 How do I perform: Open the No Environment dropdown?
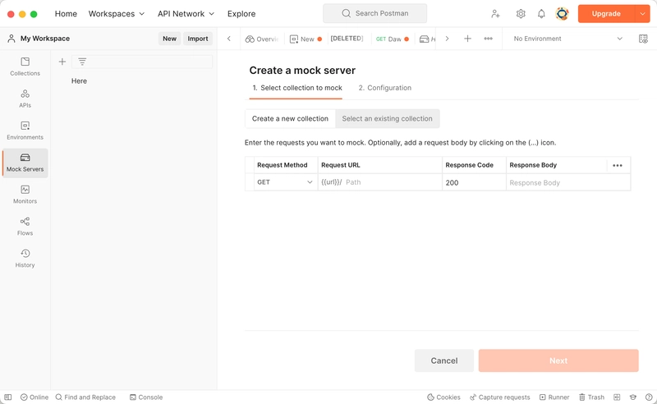click(x=567, y=39)
